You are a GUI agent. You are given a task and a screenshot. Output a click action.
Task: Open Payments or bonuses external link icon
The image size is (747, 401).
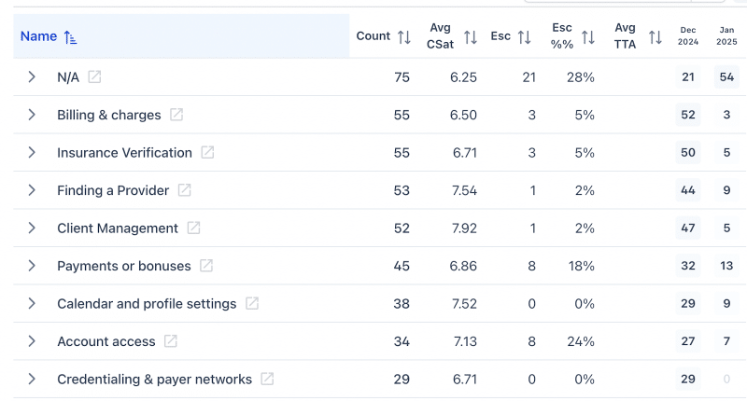click(206, 266)
